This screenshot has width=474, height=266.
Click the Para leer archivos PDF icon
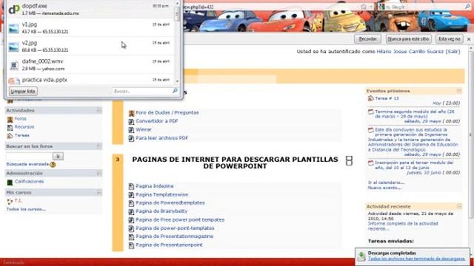click(132, 138)
